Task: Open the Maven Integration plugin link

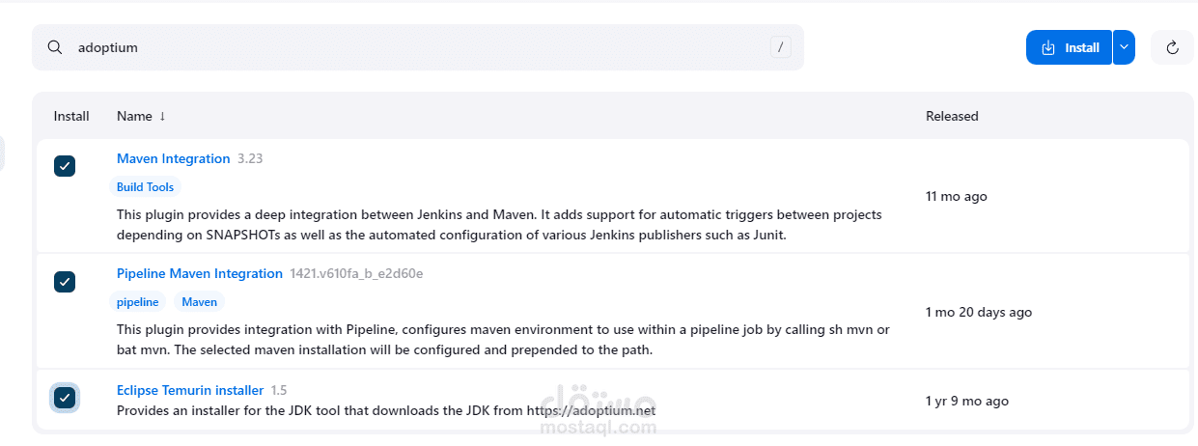Action: click(174, 158)
